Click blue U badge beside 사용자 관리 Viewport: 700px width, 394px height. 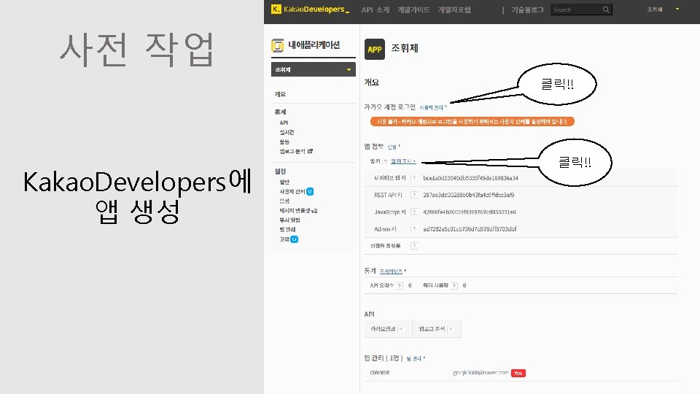[x=310, y=191]
